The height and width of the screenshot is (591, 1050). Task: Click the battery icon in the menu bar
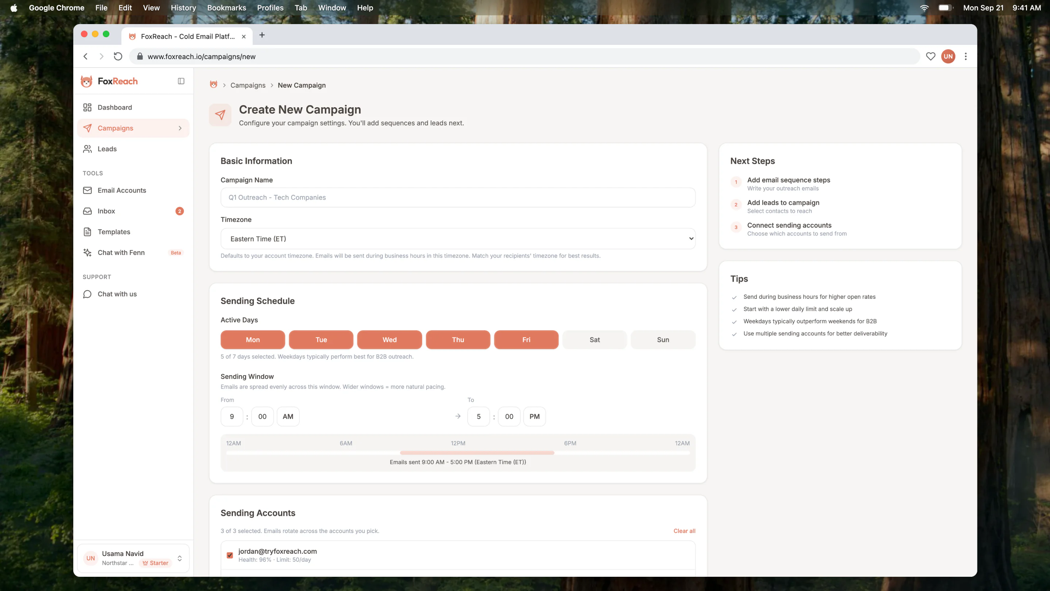945,8
